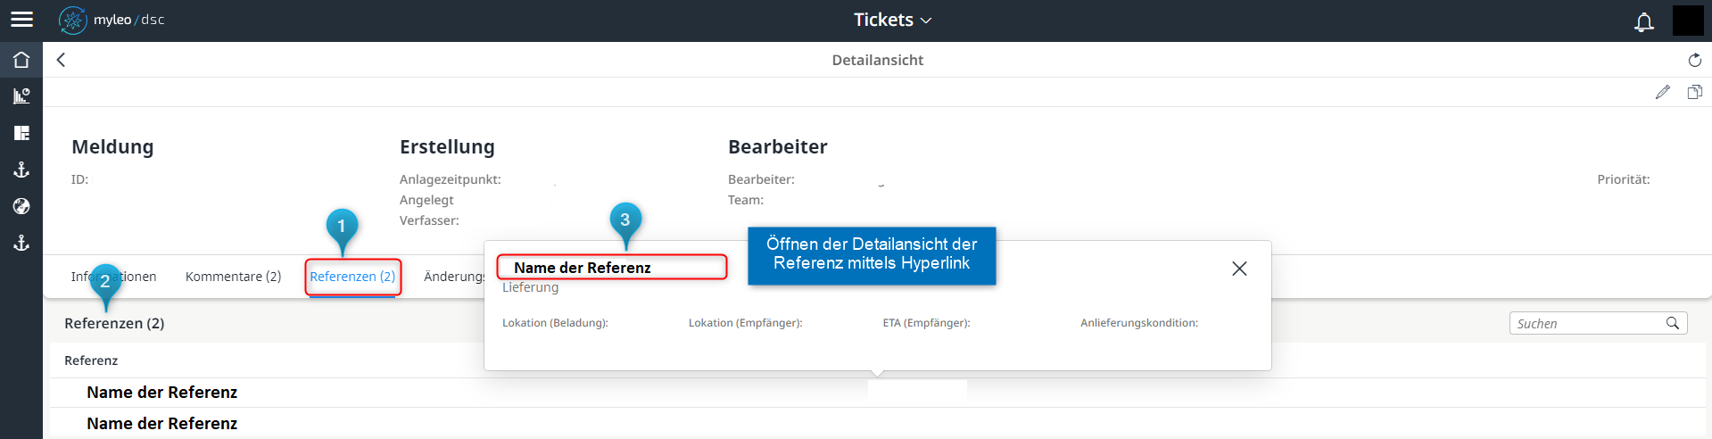The image size is (1712, 439).
Task: Refresh the Detailansicht view
Action: pyautogui.click(x=1694, y=60)
